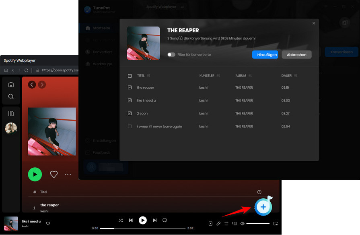Open Einstellungen in TunePat sidebar
This screenshot has width=360, height=235.
[x=101, y=140]
